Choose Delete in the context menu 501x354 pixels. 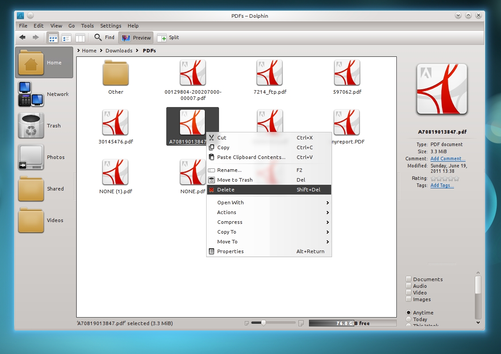pyautogui.click(x=269, y=190)
